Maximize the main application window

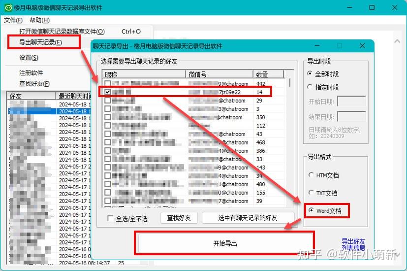372,7
